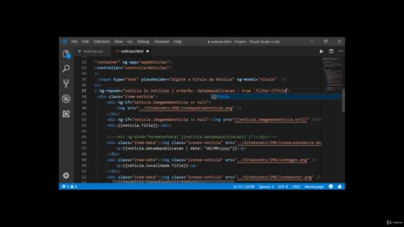Open iconegps.png link on line 49
The image size is (404, 227).
[x=272, y=160]
